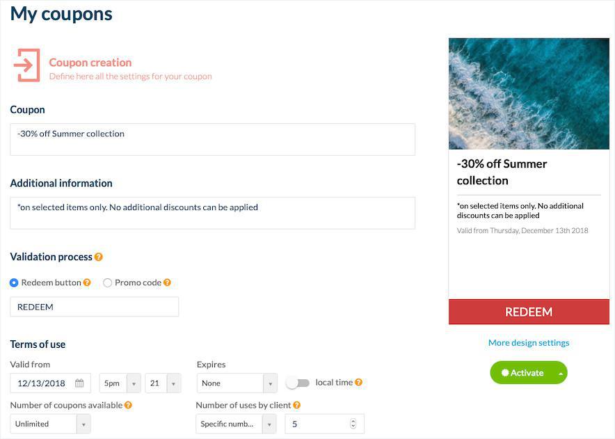This screenshot has width=615, height=439.
Task: Click the Additional information text field
Action: point(212,213)
